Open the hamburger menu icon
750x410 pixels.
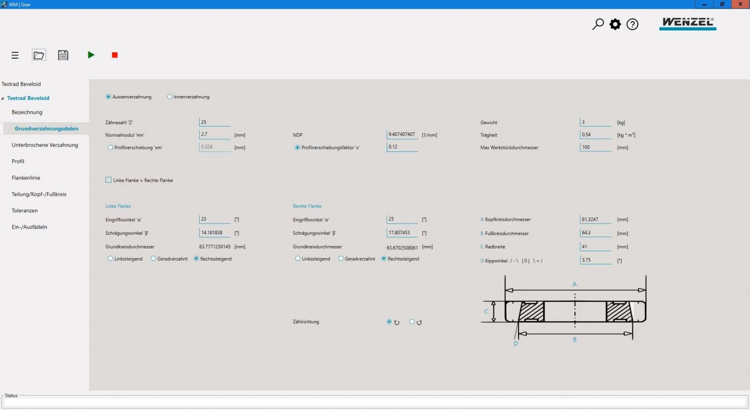15,55
